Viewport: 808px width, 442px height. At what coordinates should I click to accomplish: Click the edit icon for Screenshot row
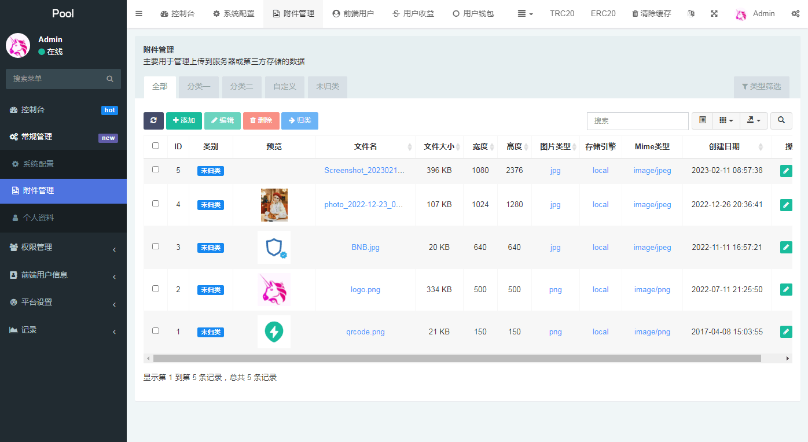coord(785,171)
